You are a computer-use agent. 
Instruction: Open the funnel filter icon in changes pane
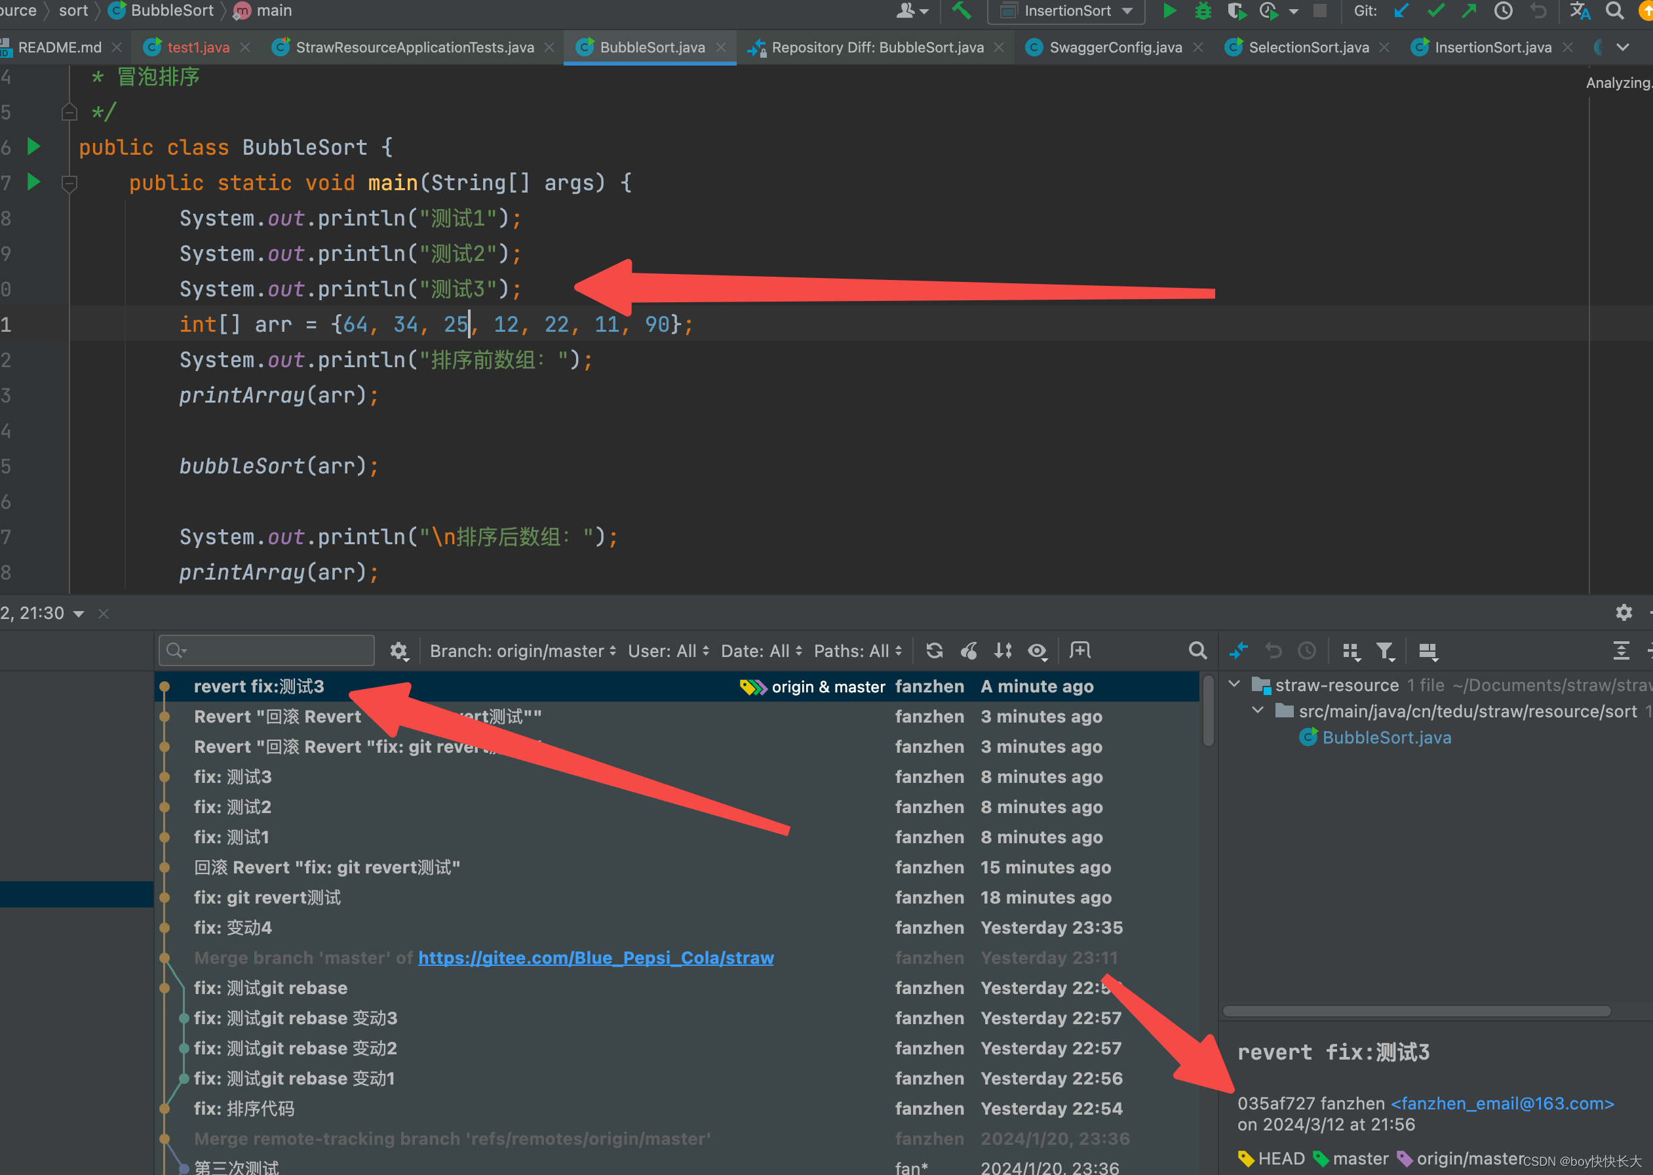(x=1386, y=651)
